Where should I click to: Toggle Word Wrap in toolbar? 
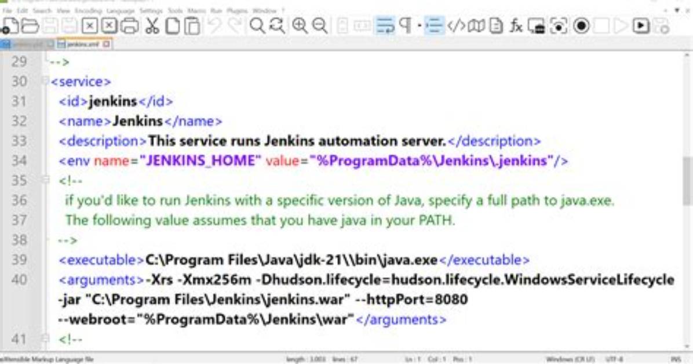click(x=385, y=26)
